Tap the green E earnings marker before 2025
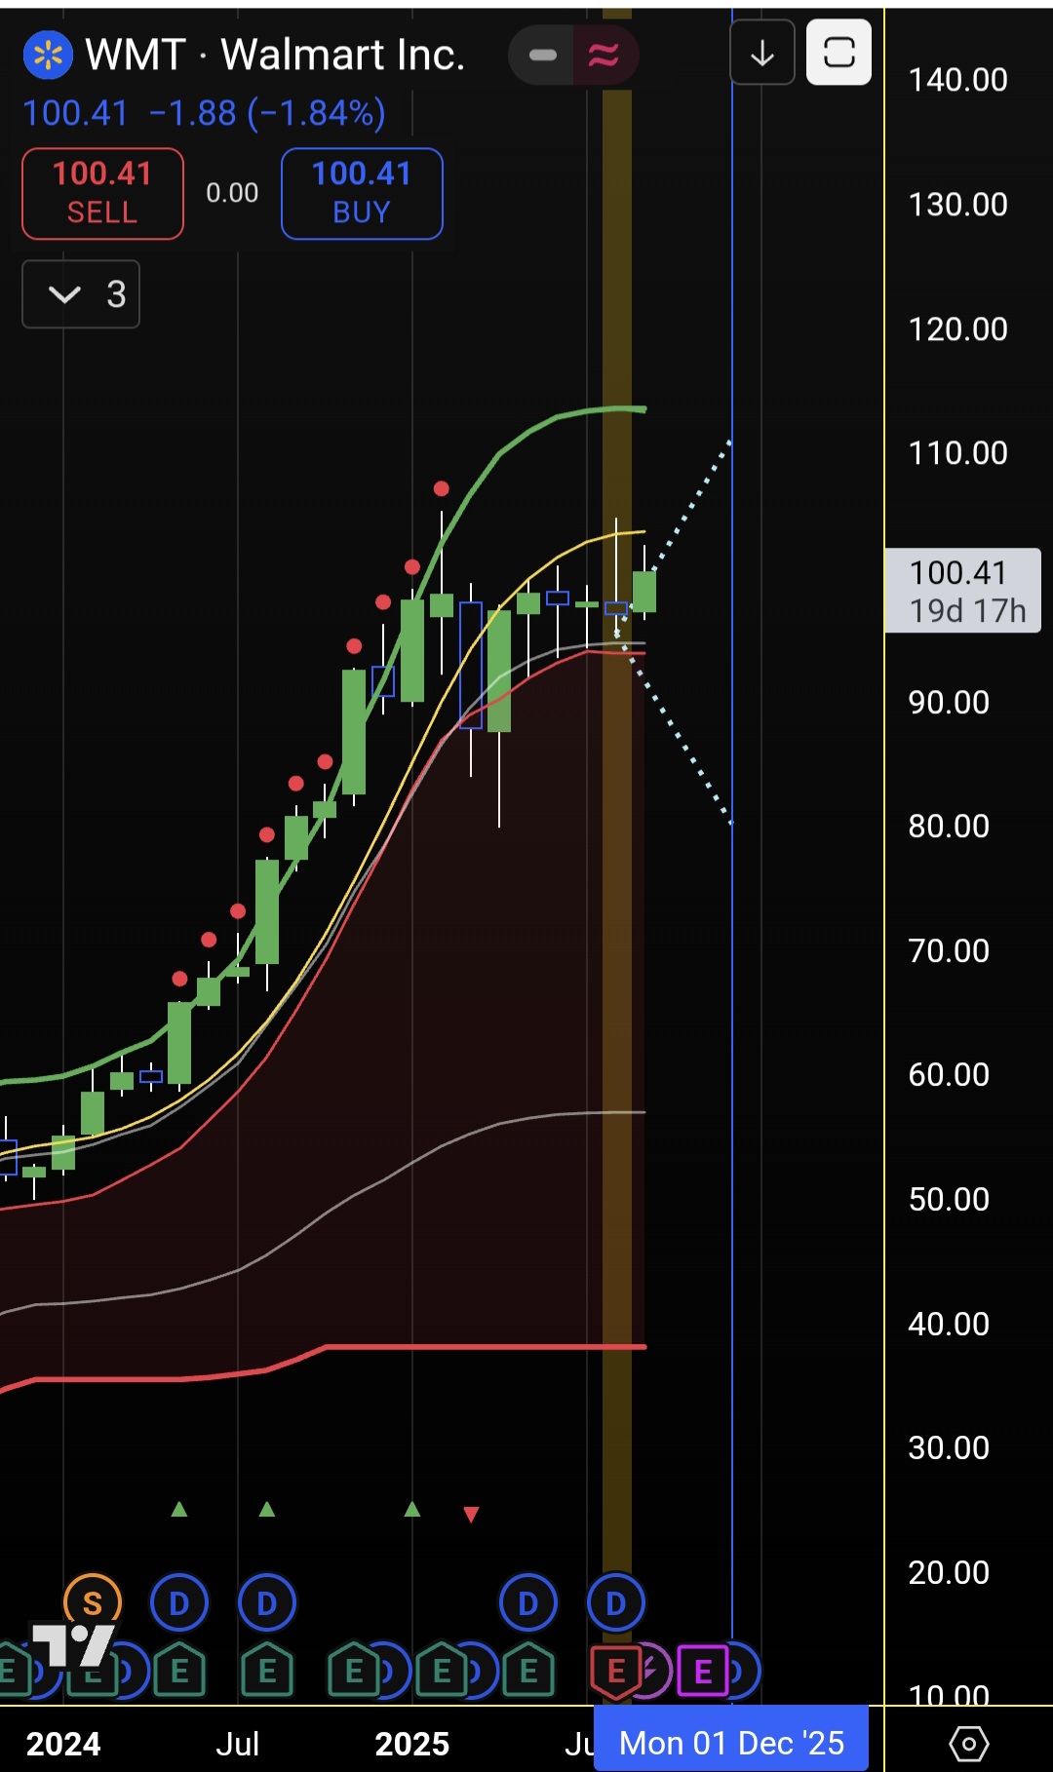1053x1772 pixels. 354,1671
